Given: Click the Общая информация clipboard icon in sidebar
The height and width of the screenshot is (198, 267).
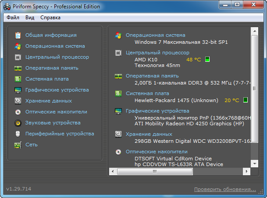Looking at the screenshot, I should 18,35.
